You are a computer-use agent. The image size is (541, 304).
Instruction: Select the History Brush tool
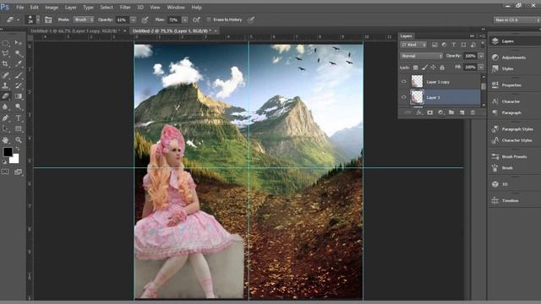click(19, 85)
